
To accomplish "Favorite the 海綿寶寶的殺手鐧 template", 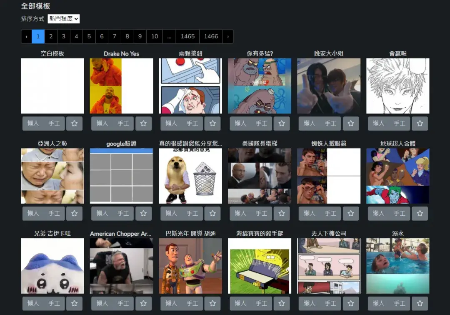I will [282, 303].
